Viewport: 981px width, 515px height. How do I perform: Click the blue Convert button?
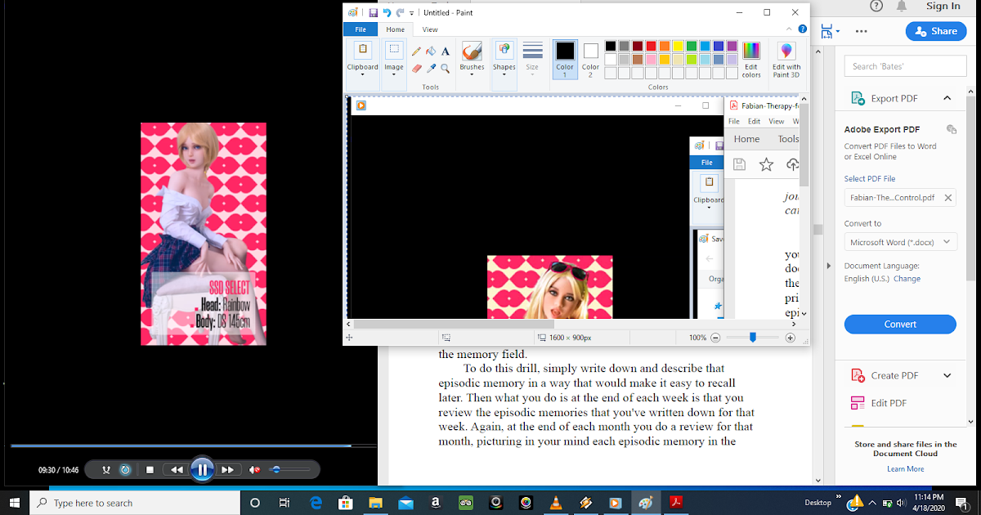click(900, 325)
